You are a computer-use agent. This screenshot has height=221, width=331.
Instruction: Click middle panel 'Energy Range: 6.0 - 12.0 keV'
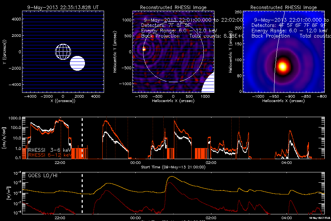coord(179,31)
